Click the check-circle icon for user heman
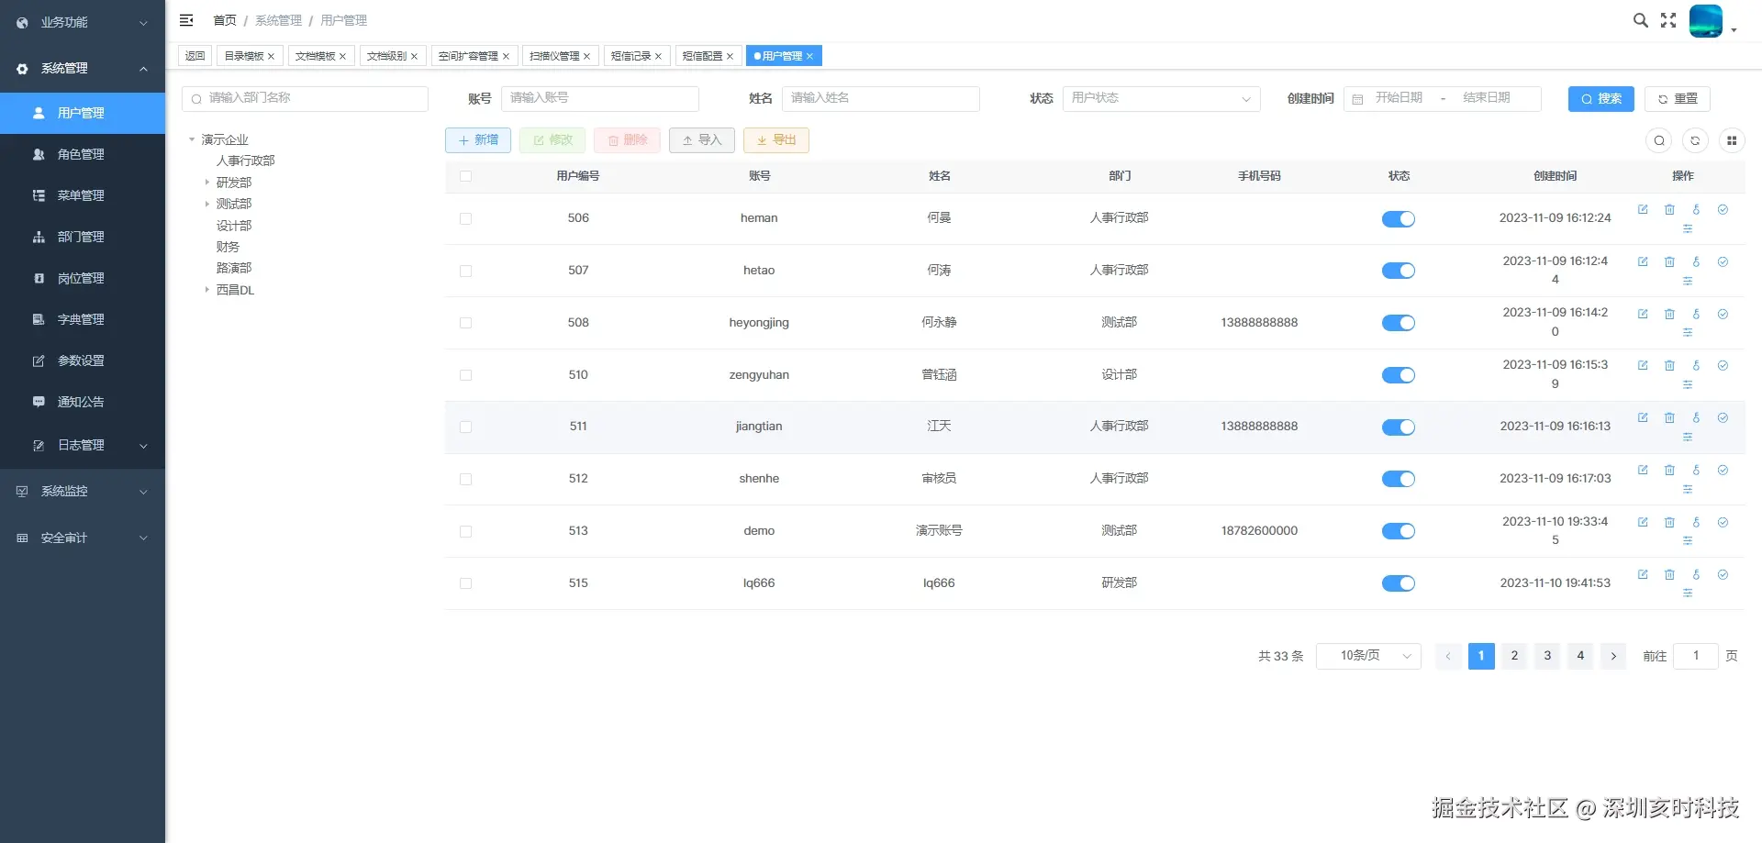The width and height of the screenshot is (1762, 843). tap(1723, 209)
